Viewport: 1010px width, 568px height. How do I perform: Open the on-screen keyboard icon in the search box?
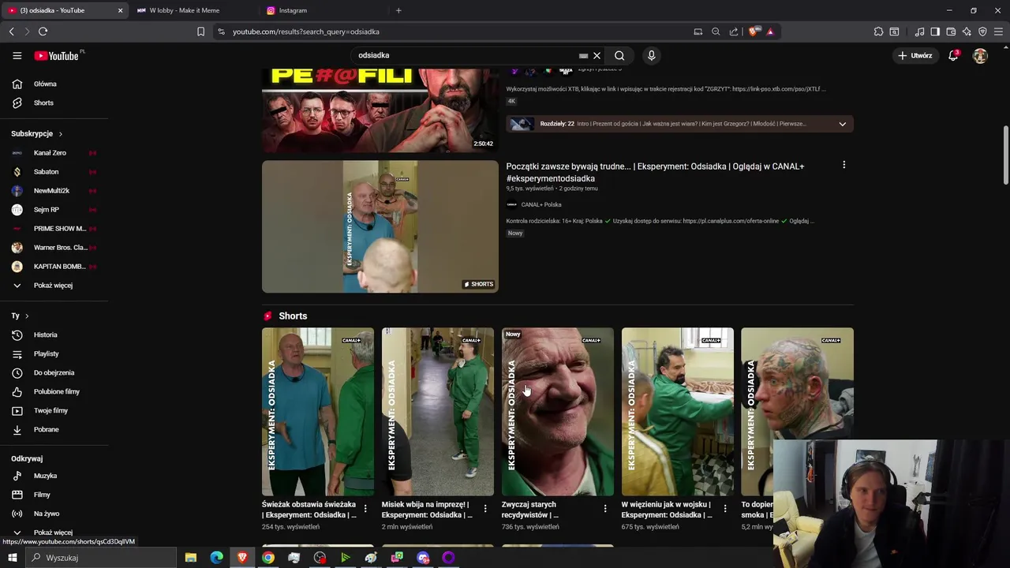click(x=583, y=55)
